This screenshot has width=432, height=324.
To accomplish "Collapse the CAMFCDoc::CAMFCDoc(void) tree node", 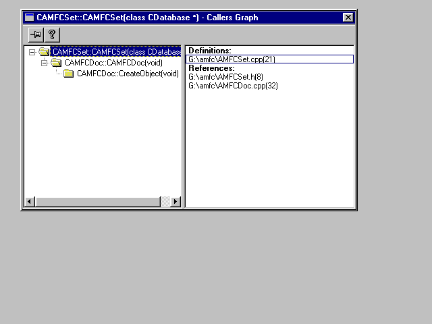I will 45,63.
